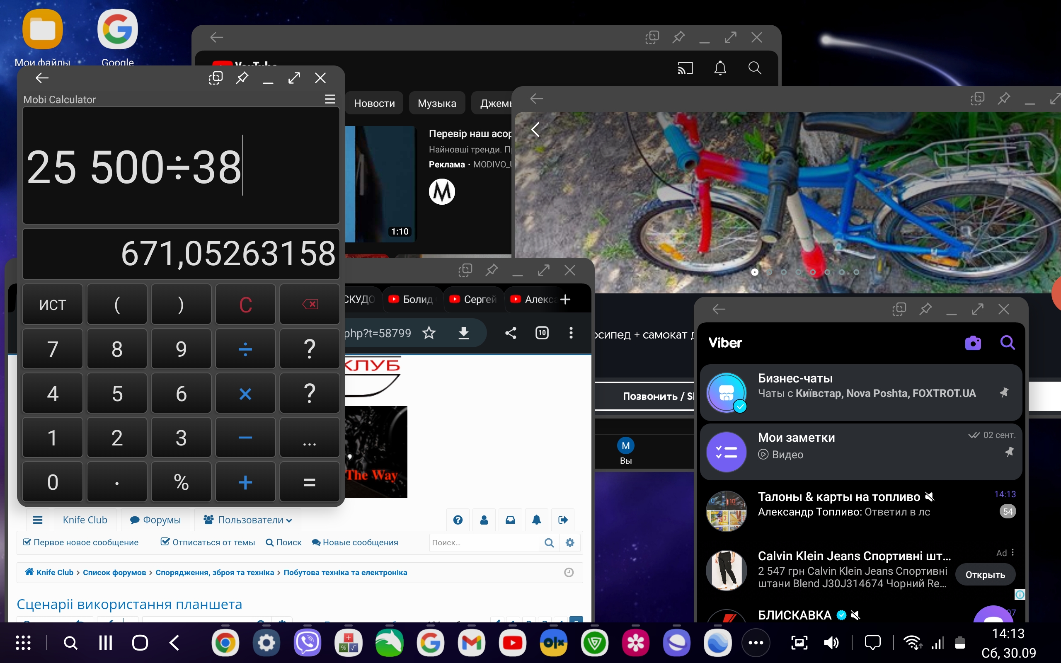Viewport: 1061px width, 663px height.
Task: Open YouTube notifications bell
Action: 720,68
